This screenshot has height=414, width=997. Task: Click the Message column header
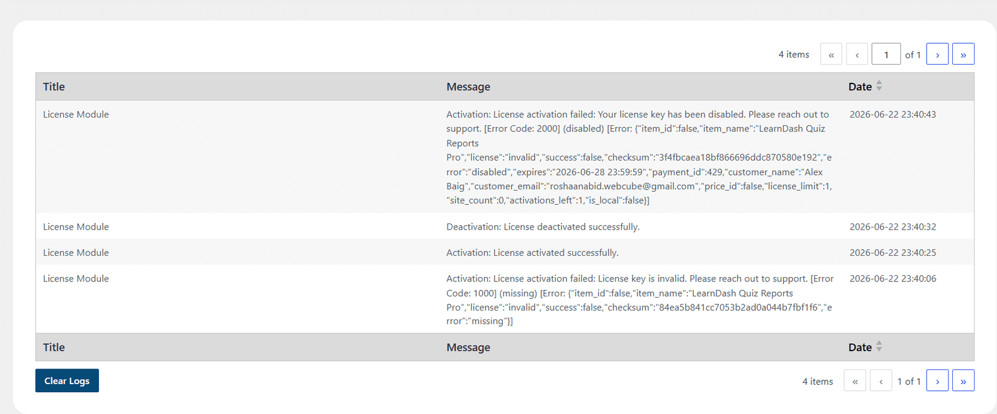point(469,87)
